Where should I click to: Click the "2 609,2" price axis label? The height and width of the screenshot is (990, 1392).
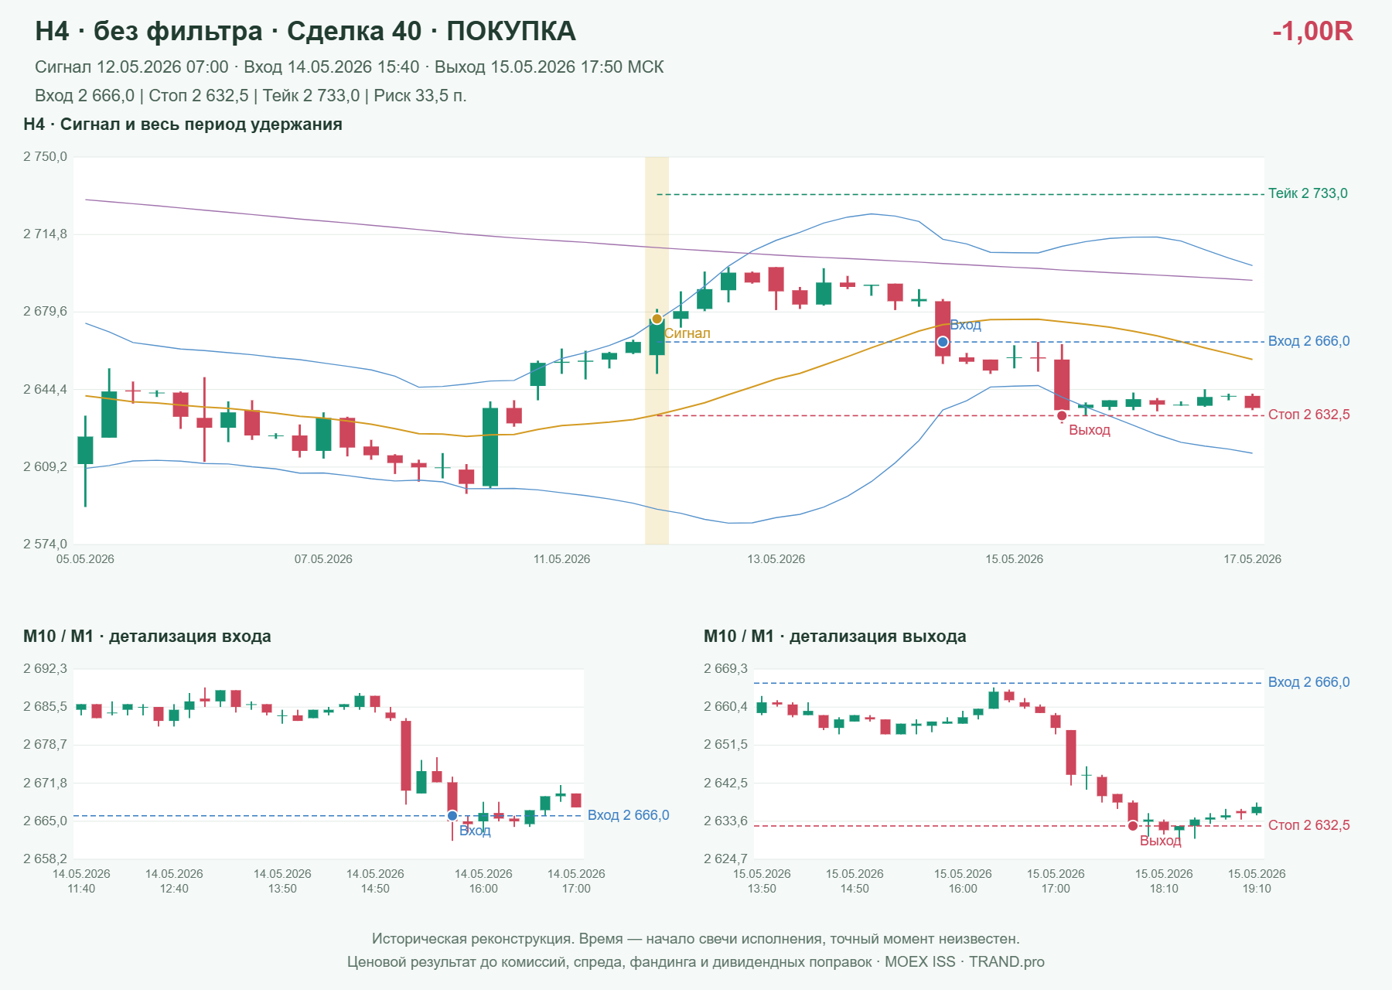(x=45, y=466)
